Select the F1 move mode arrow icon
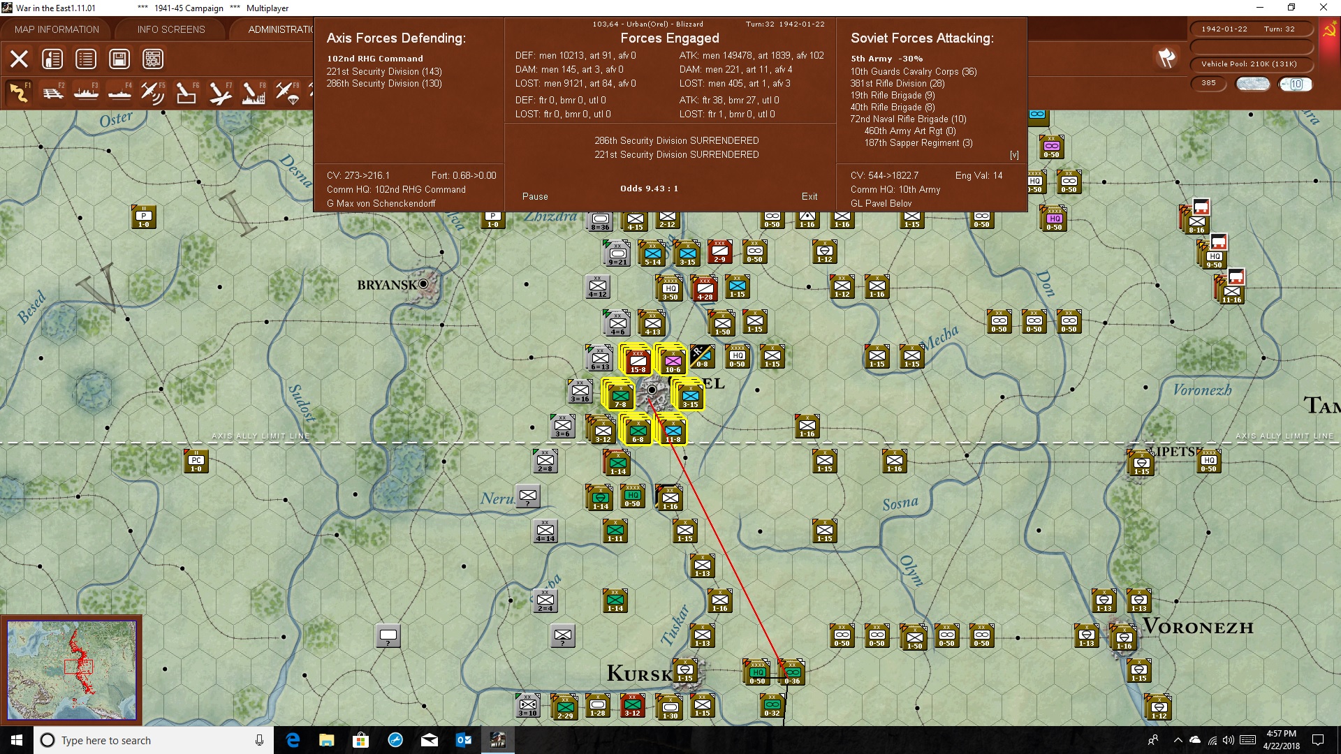Viewport: 1341px width, 754px height. click(x=19, y=92)
